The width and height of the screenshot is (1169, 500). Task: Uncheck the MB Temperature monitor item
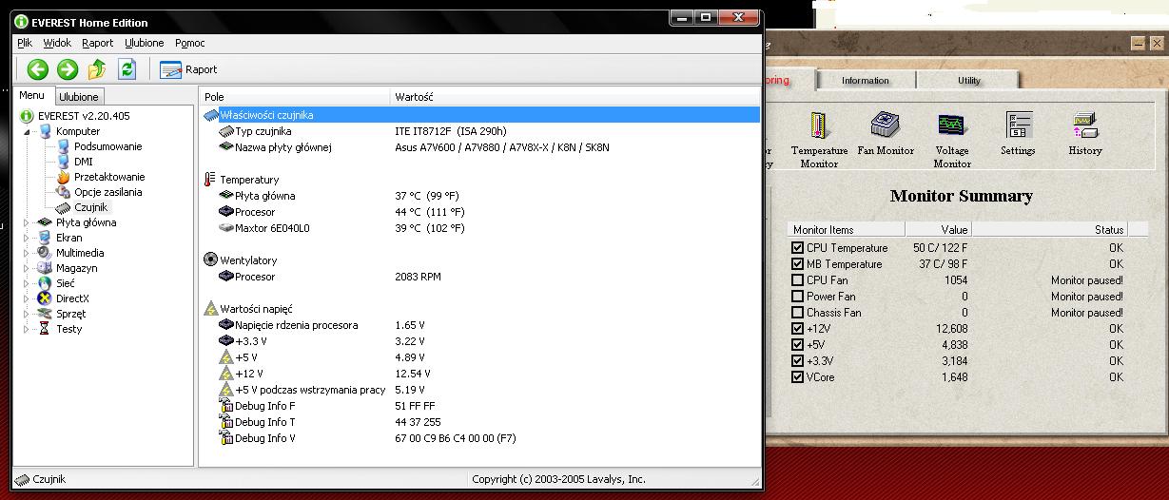tap(798, 264)
